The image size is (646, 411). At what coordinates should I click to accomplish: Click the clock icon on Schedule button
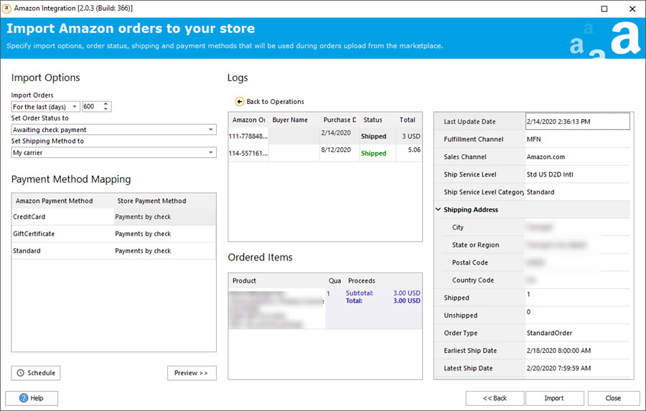(x=20, y=373)
